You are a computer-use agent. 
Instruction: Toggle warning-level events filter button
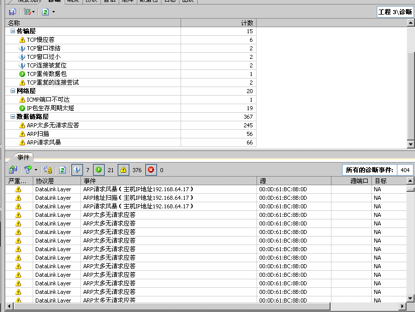click(x=123, y=170)
